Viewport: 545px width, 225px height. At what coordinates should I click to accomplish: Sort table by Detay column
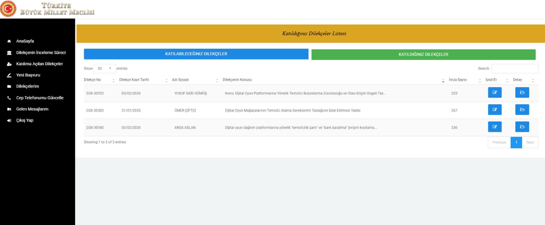tap(524, 80)
